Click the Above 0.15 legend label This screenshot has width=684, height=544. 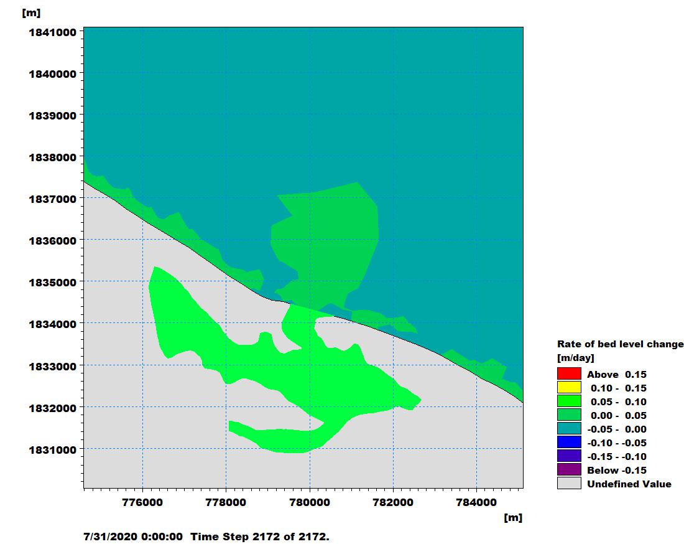[617, 375]
